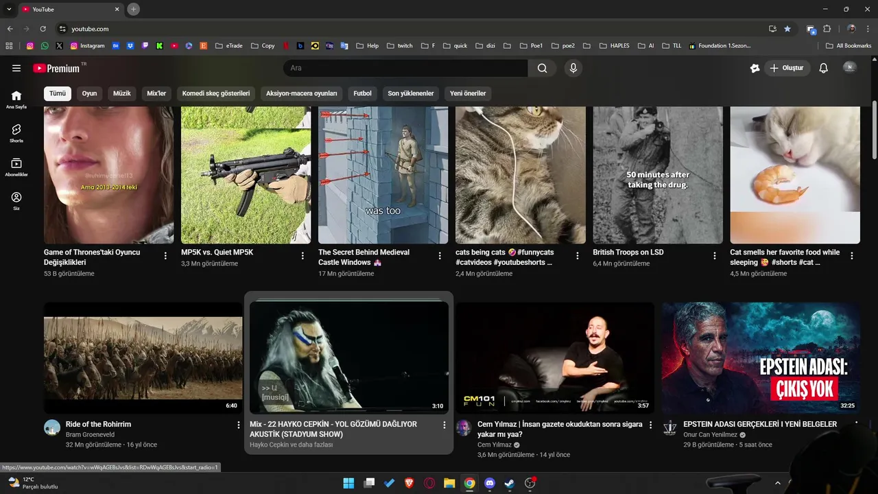Open the Netflix bookmark icon
Screen dimensions: 878x494
coord(285,46)
